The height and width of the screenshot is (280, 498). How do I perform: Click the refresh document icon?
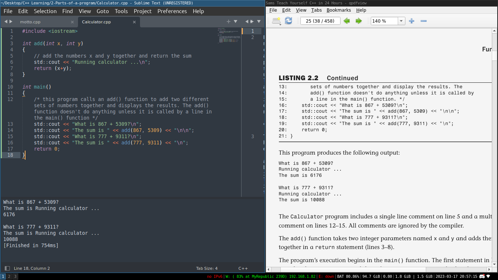(x=288, y=21)
